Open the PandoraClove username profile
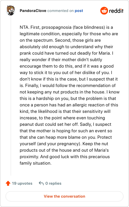This screenshot has height=207, width=129. tap(33, 11)
